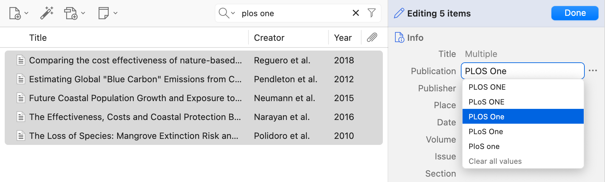Expand the New Note dropdown chevron

point(115,13)
